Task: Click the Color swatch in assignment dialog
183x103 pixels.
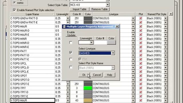Action: 111,43
